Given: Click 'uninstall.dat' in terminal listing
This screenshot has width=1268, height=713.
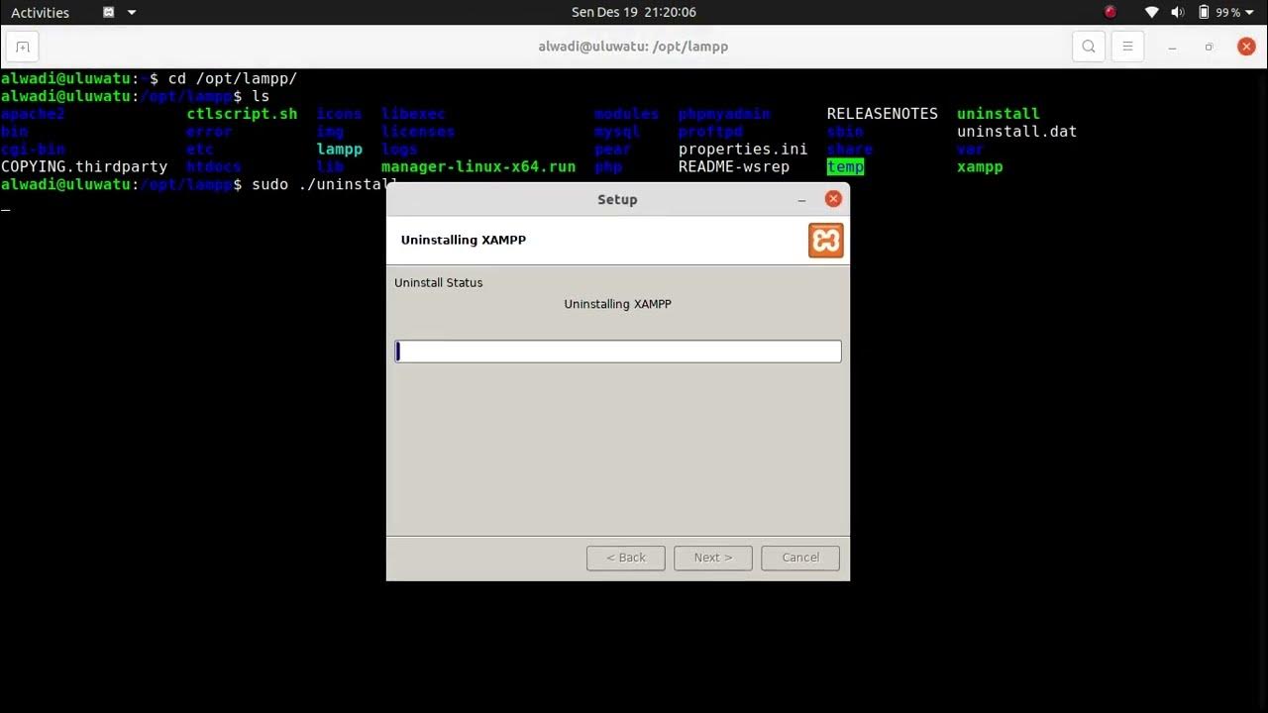Looking at the screenshot, I should point(1017,132).
